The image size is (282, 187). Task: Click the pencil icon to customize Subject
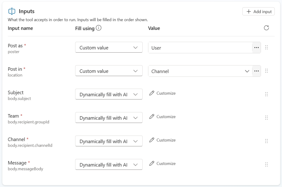coord(152,93)
